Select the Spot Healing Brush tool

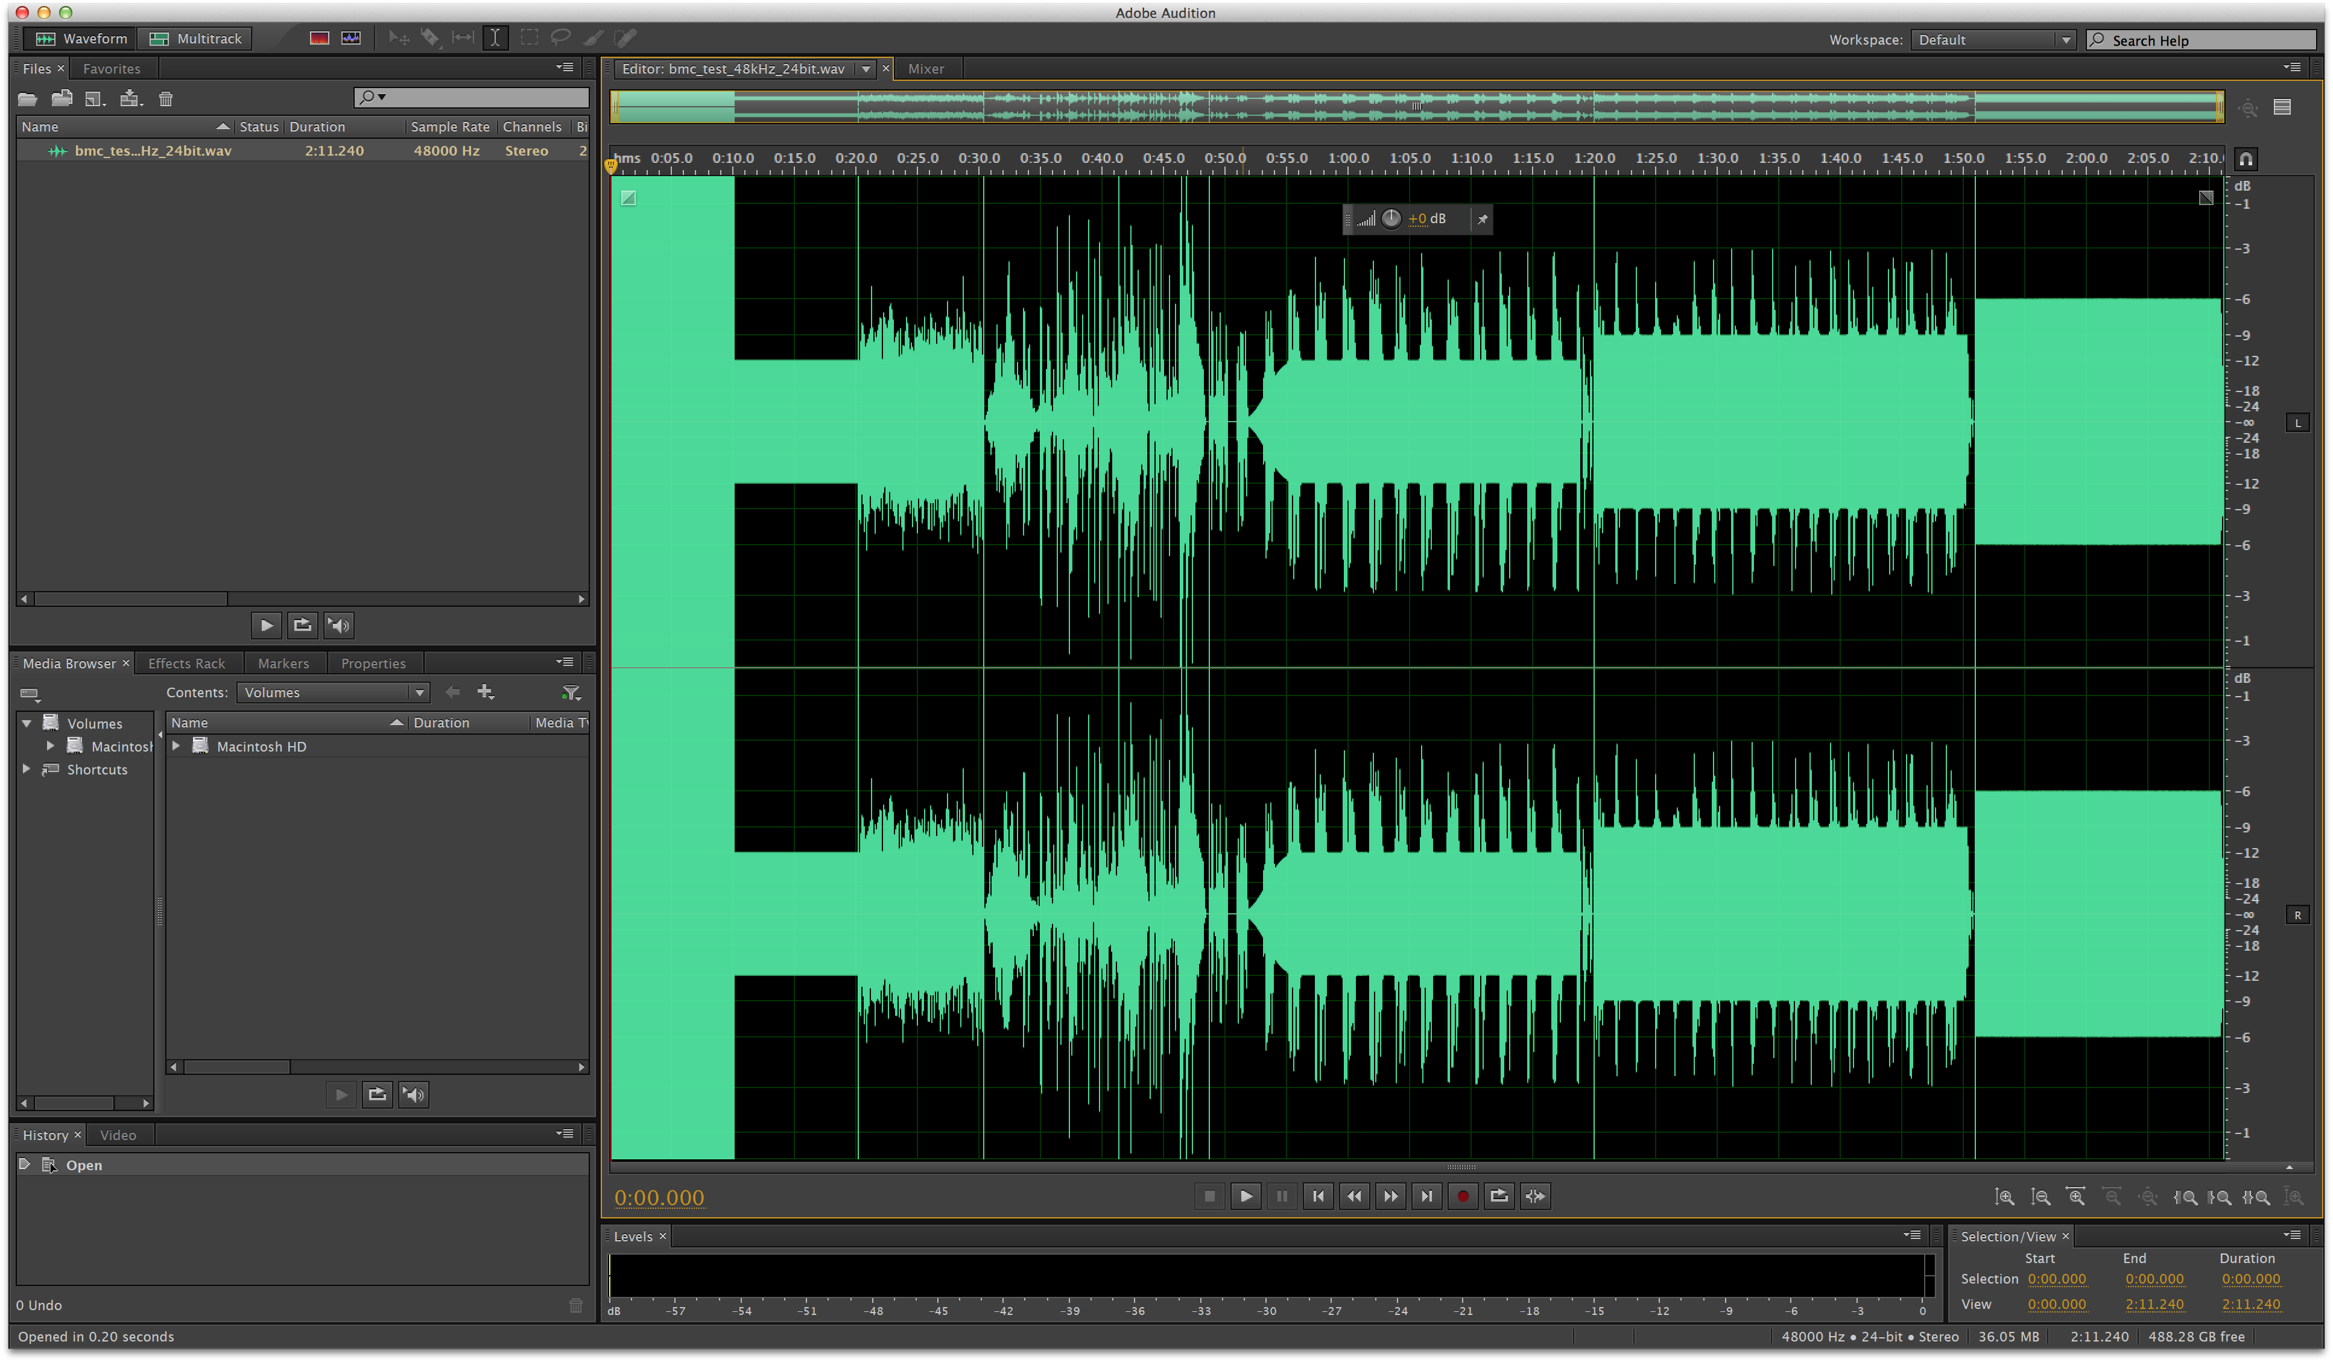coord(626,38)
